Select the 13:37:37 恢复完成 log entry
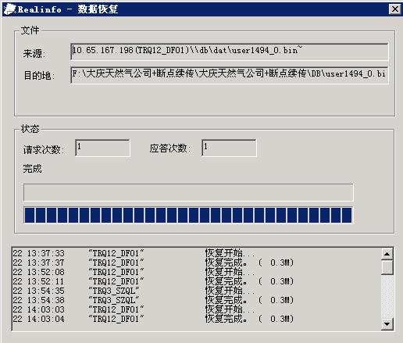The image size is (403, 343). pos(154,263)
